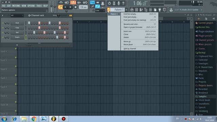Click the Kick channel button
This screenshot has width=217, height=122.
tap(17, 23)
